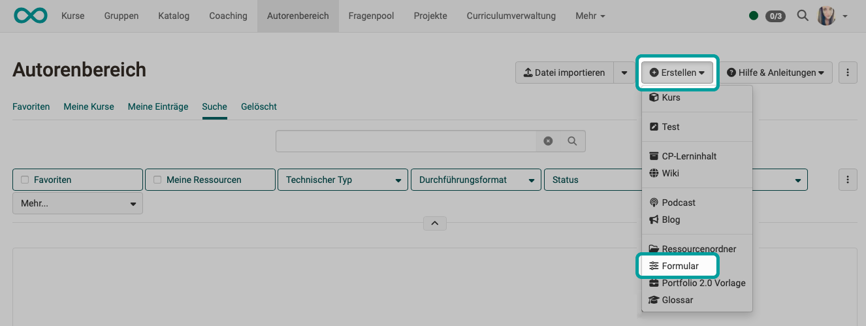This screenshot has width=866, height=326.
Task: Choose Podcast in the Erstellen menu
Action: click(697, 203)
